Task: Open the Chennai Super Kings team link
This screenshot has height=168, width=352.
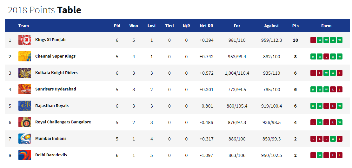Action: 55,56
